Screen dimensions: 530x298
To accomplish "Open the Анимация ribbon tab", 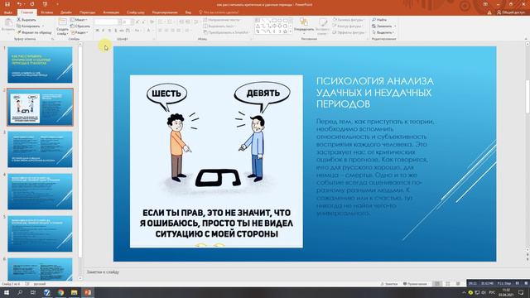I will 111,12.
